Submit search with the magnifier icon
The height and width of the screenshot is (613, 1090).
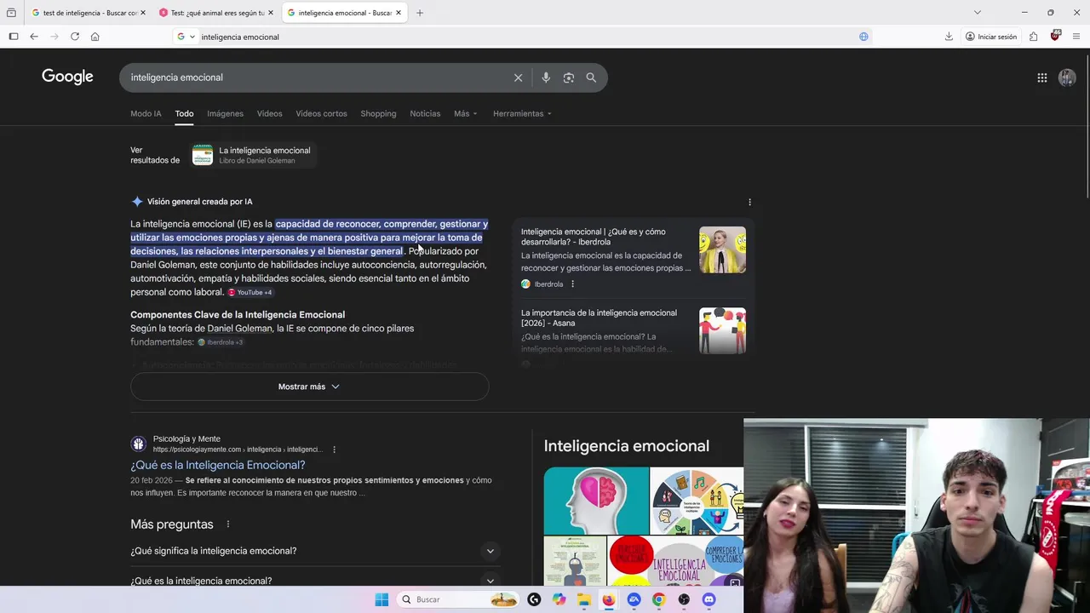point(591,77)
